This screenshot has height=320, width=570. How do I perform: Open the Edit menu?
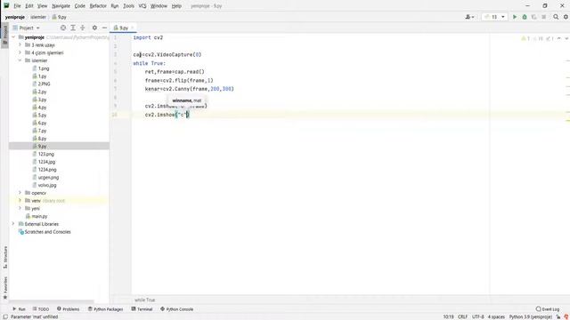click(29, 6)
